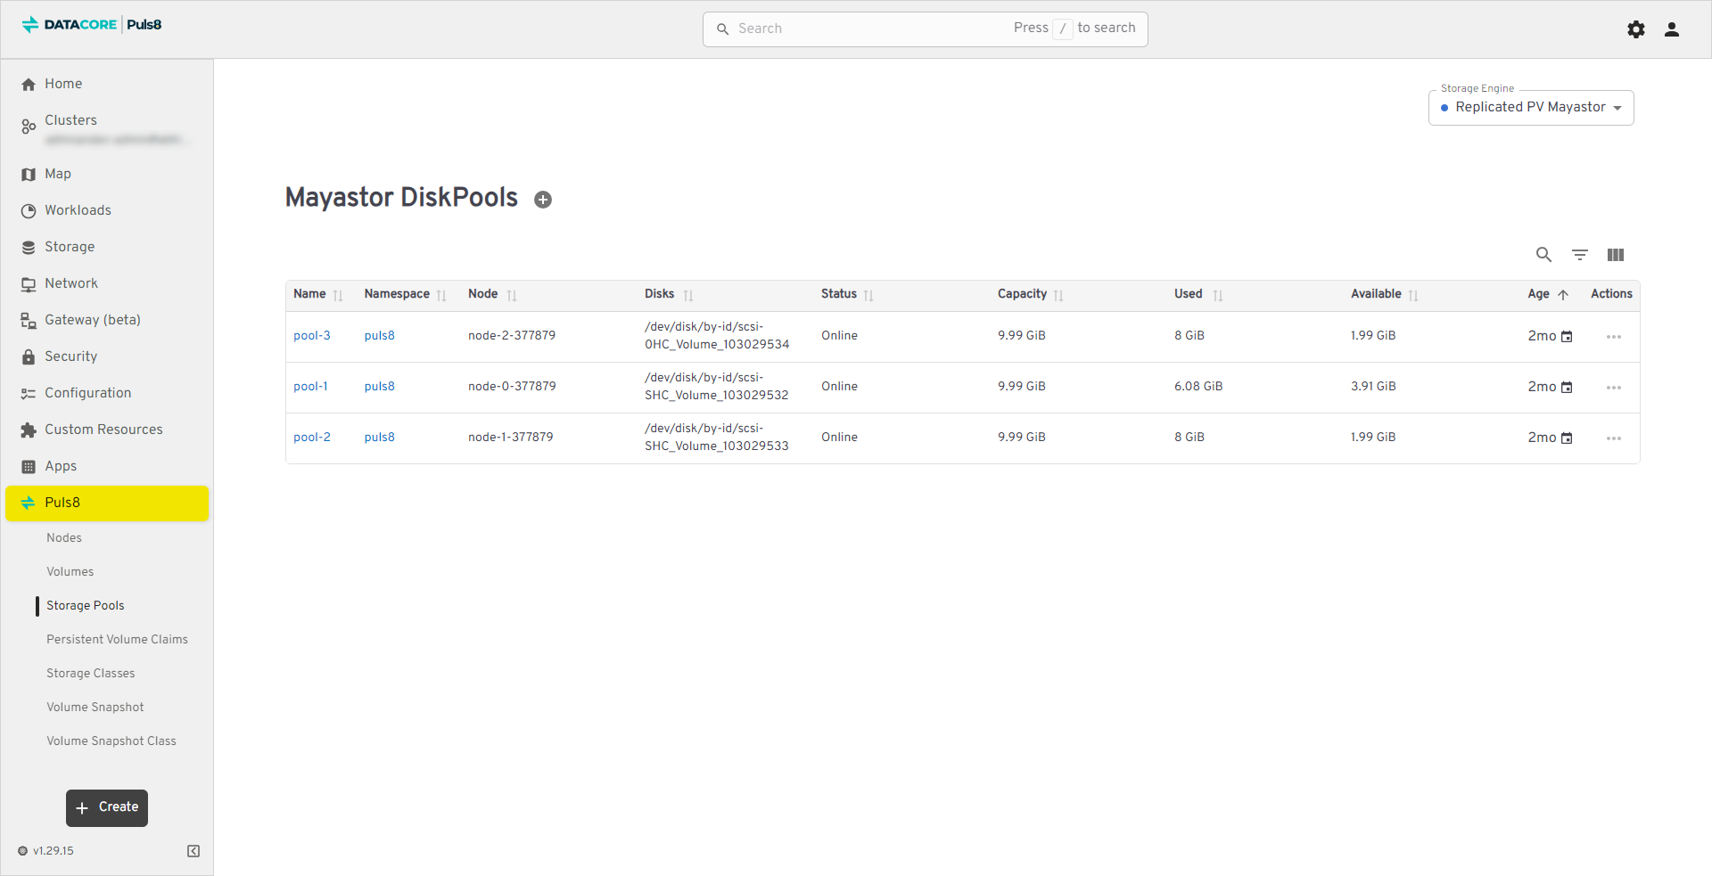Collapse the sidebar using bottom arrow icon
Image resolution: width=1712 pixels, height=876 pixels.
193,851
